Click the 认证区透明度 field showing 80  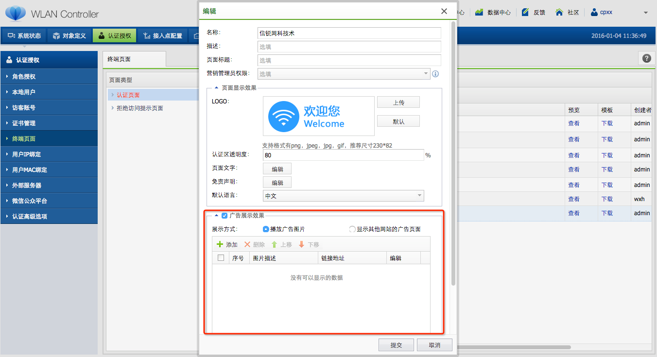(344, 155)
